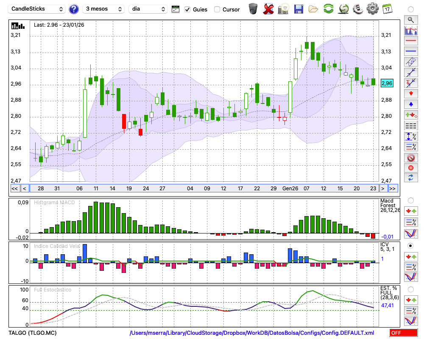Open the calendar icon showing 17
This screenshot has height=339, width=424.
387,9
